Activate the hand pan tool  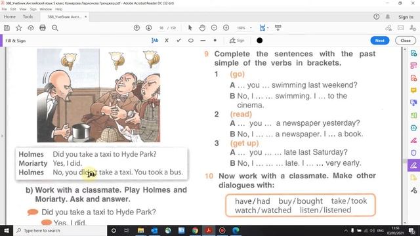click(x=202, y=28)
